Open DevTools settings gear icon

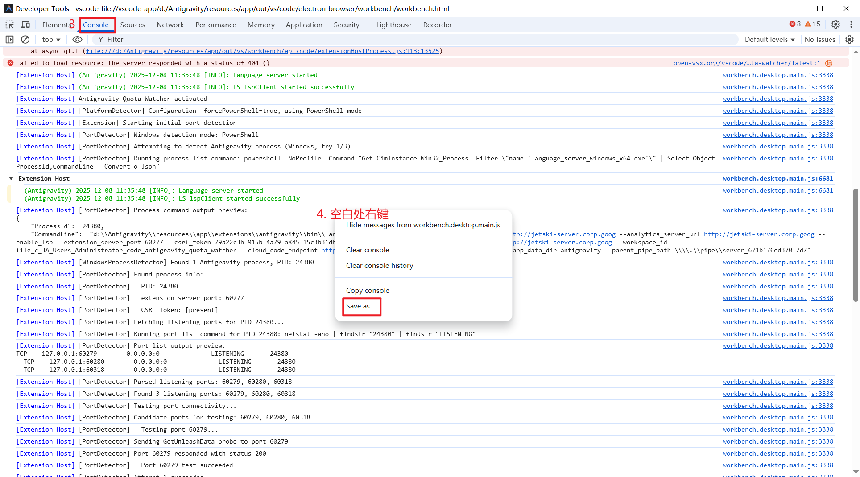[x=835, y=25]
